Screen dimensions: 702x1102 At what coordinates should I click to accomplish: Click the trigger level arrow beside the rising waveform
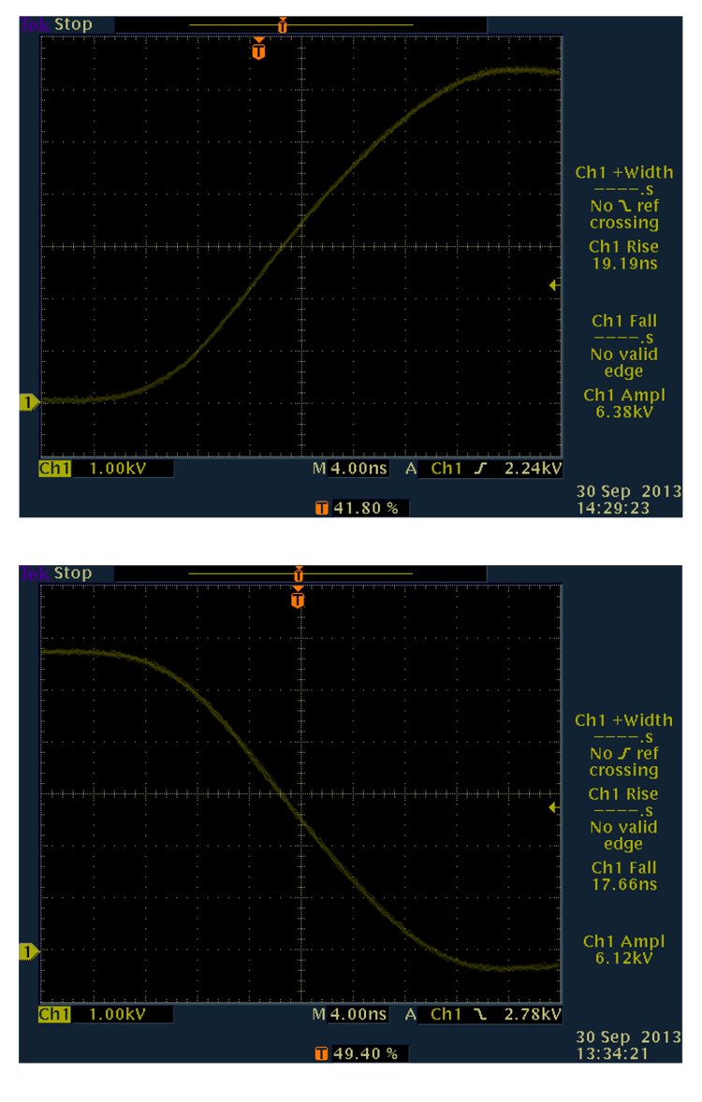pyautogui.click(x=554, y=285)
